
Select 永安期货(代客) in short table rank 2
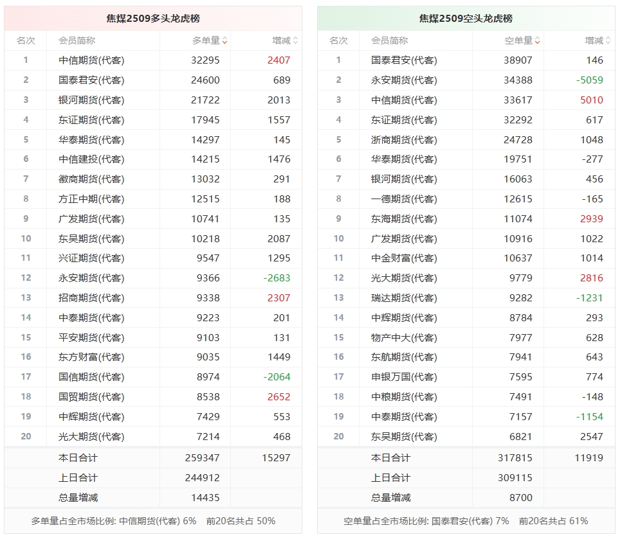pos(404,80)
